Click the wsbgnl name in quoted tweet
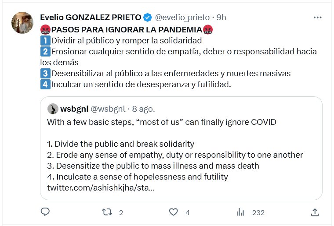This screenshot has height=226, width=334. 74,109
